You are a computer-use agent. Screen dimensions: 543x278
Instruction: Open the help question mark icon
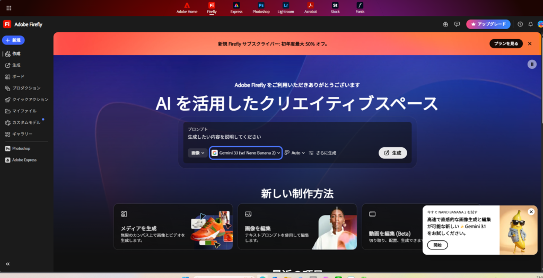click(x=520, y=24)
